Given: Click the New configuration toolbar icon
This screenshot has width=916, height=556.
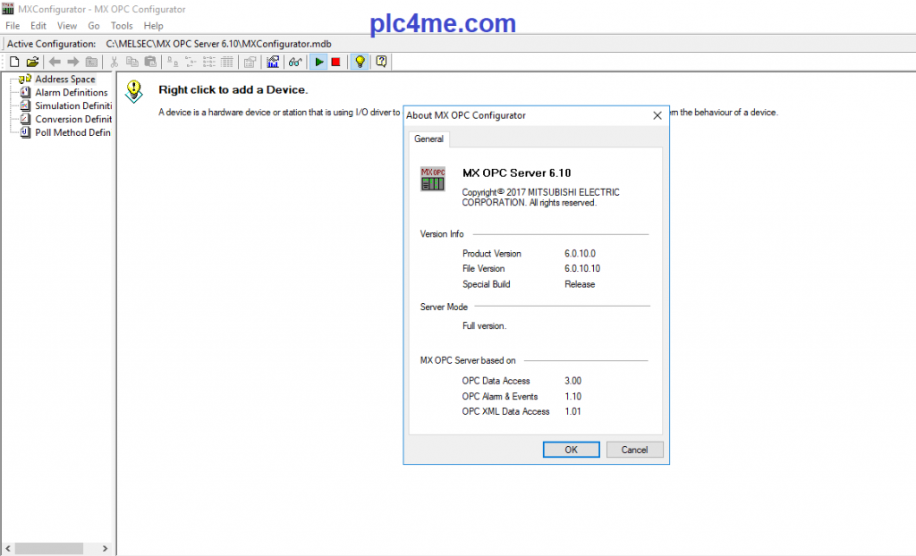Looking at the screenshot, I should pyautogui.click(x=13, y=62).
